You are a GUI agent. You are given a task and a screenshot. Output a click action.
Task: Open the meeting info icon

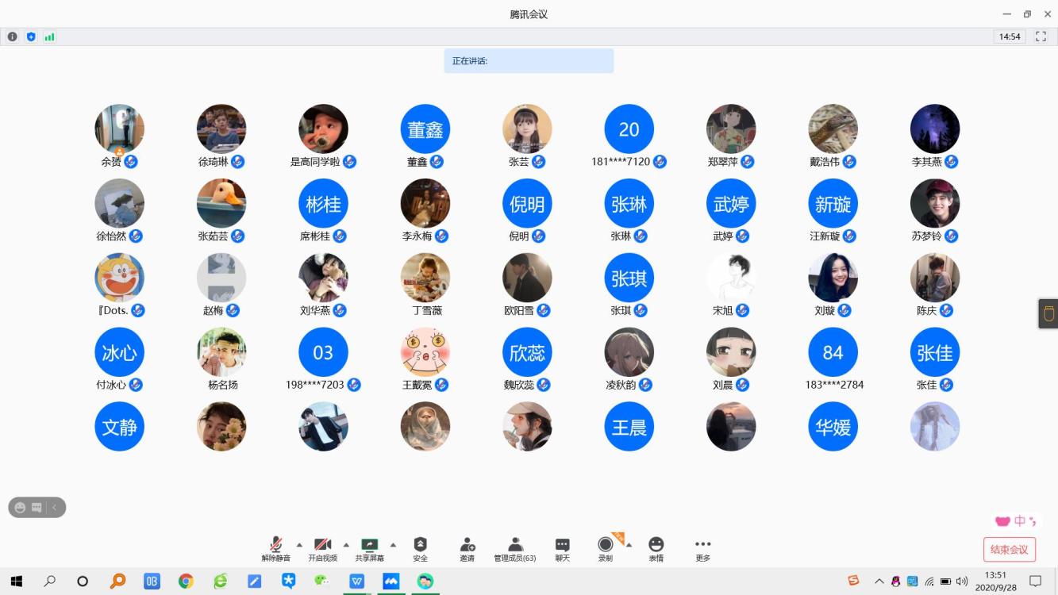13,36
